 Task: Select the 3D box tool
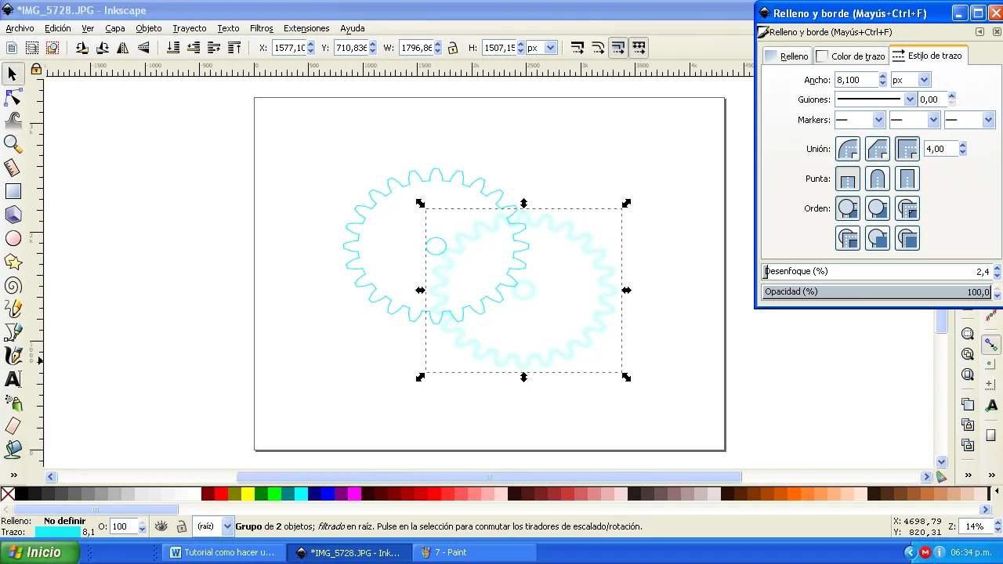(x=13, y=215)
